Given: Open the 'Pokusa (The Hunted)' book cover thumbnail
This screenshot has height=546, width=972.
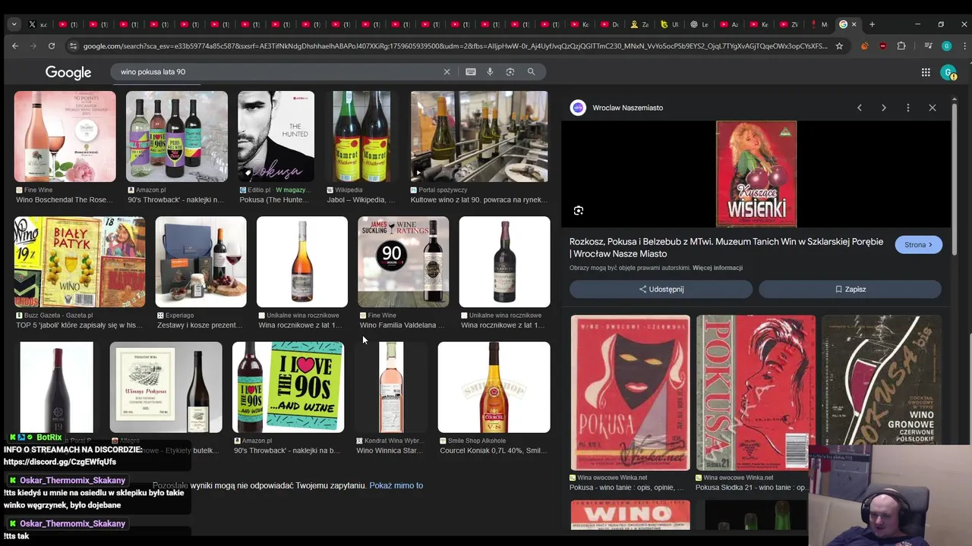Looking at the screenshot, I should (x=276, y=136).
